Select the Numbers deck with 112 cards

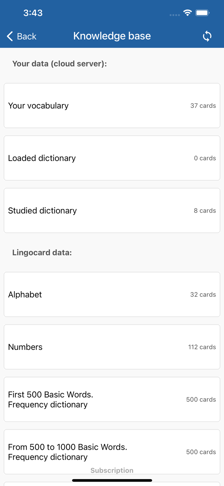(112, 347)
